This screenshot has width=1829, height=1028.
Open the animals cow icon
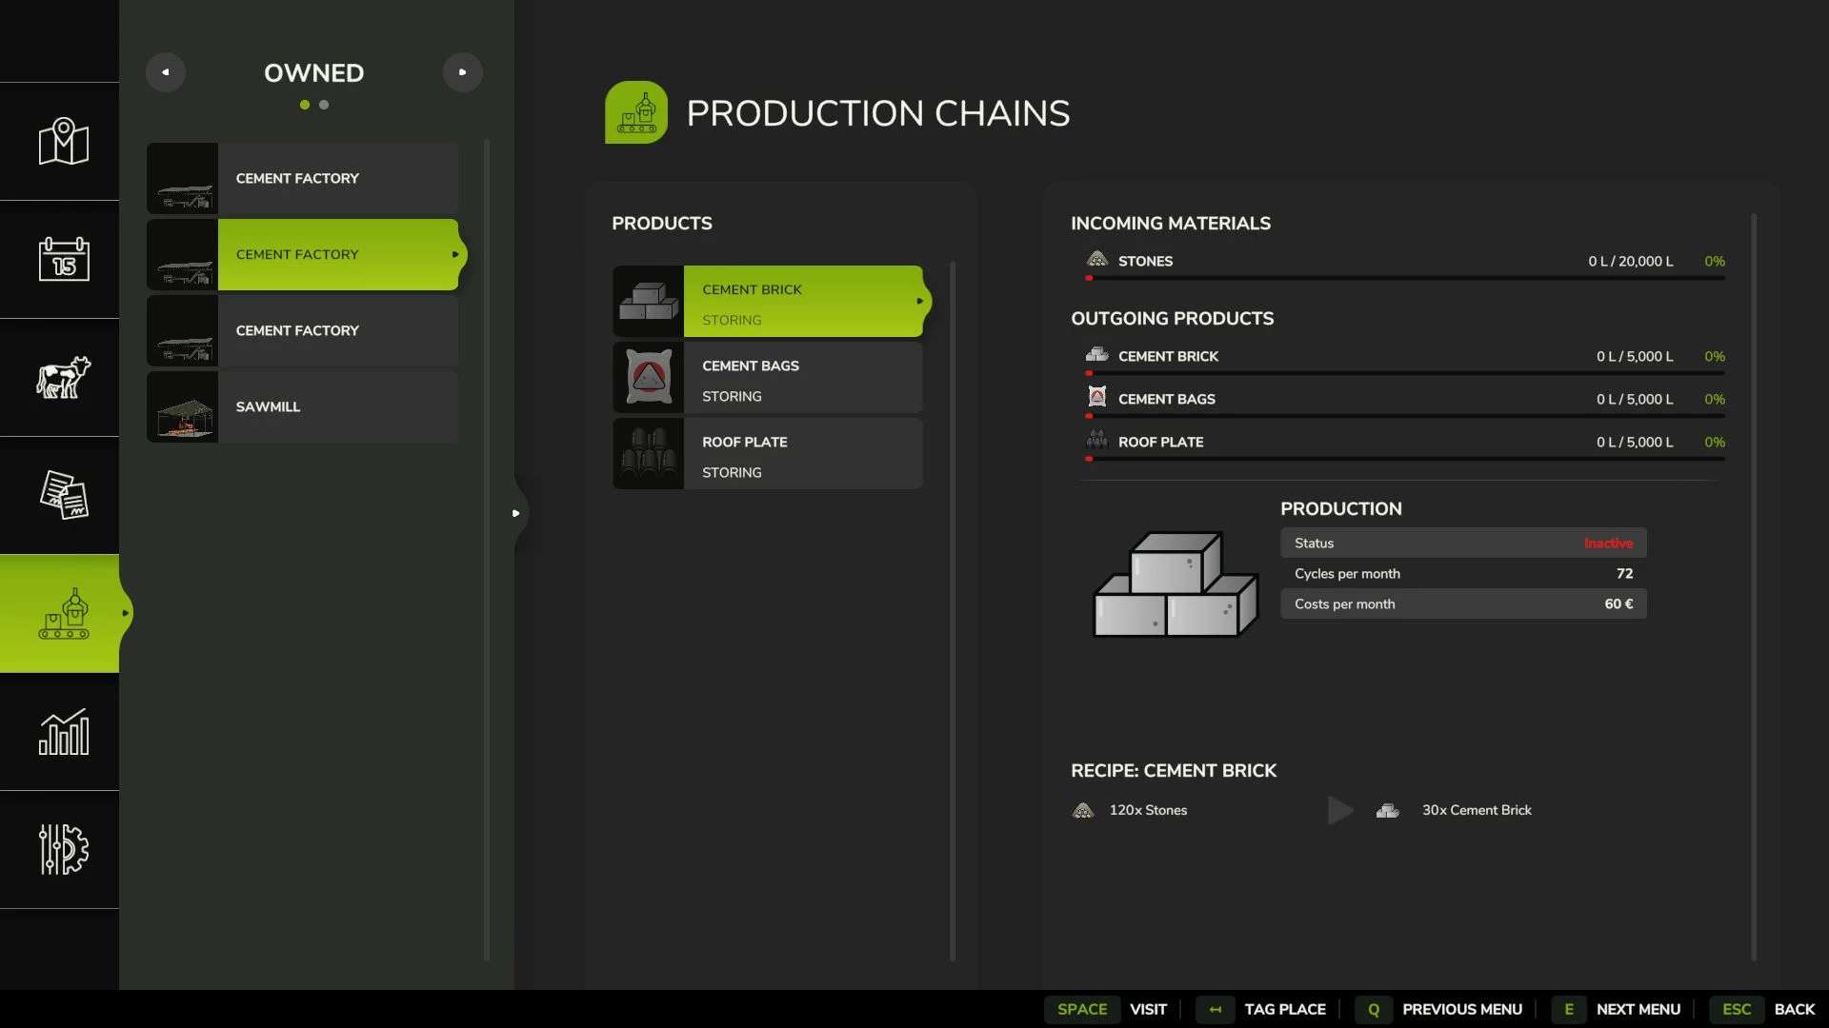63,377
